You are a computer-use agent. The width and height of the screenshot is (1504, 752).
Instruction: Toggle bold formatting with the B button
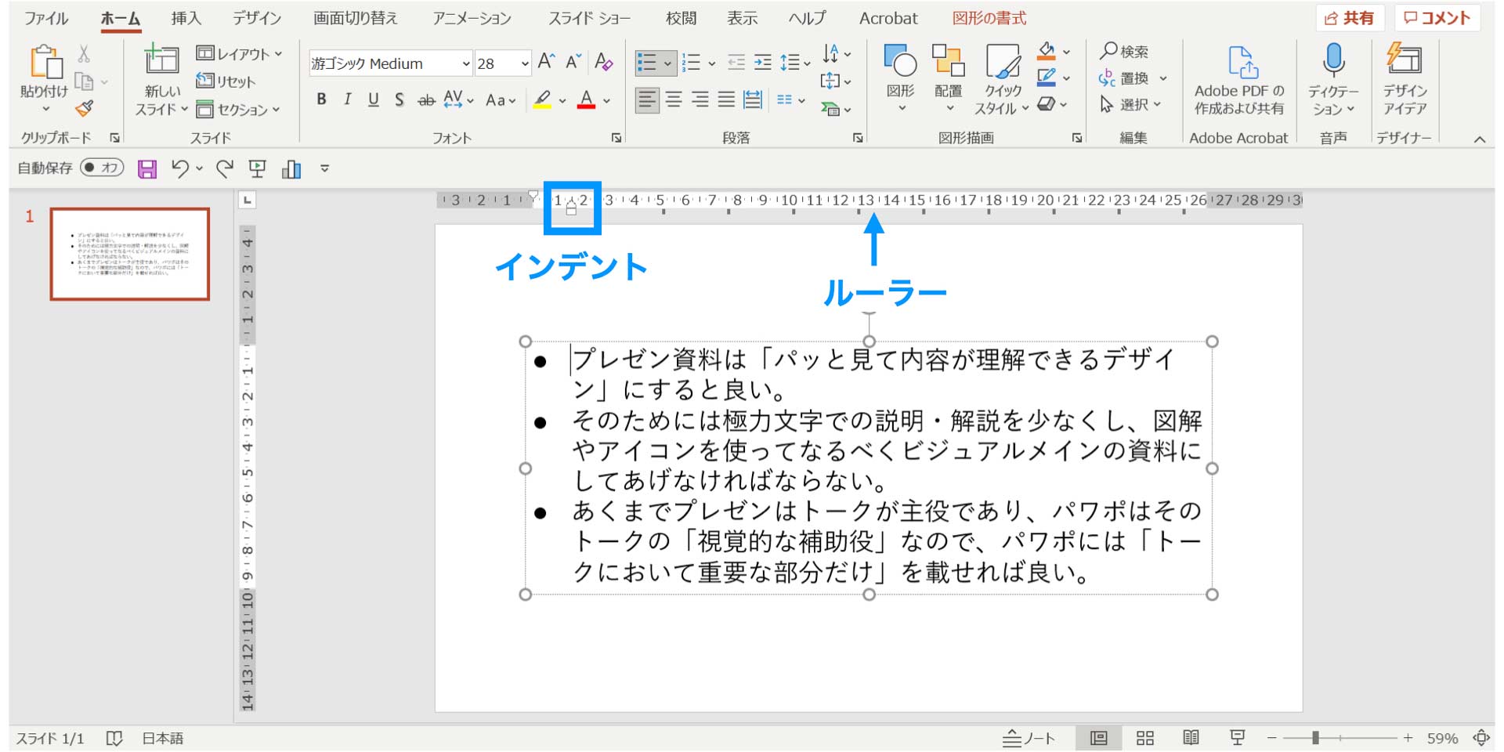click(x=320, y=99)
